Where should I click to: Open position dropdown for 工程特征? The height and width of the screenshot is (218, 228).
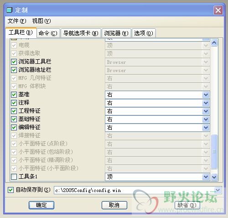pos(206,111)
